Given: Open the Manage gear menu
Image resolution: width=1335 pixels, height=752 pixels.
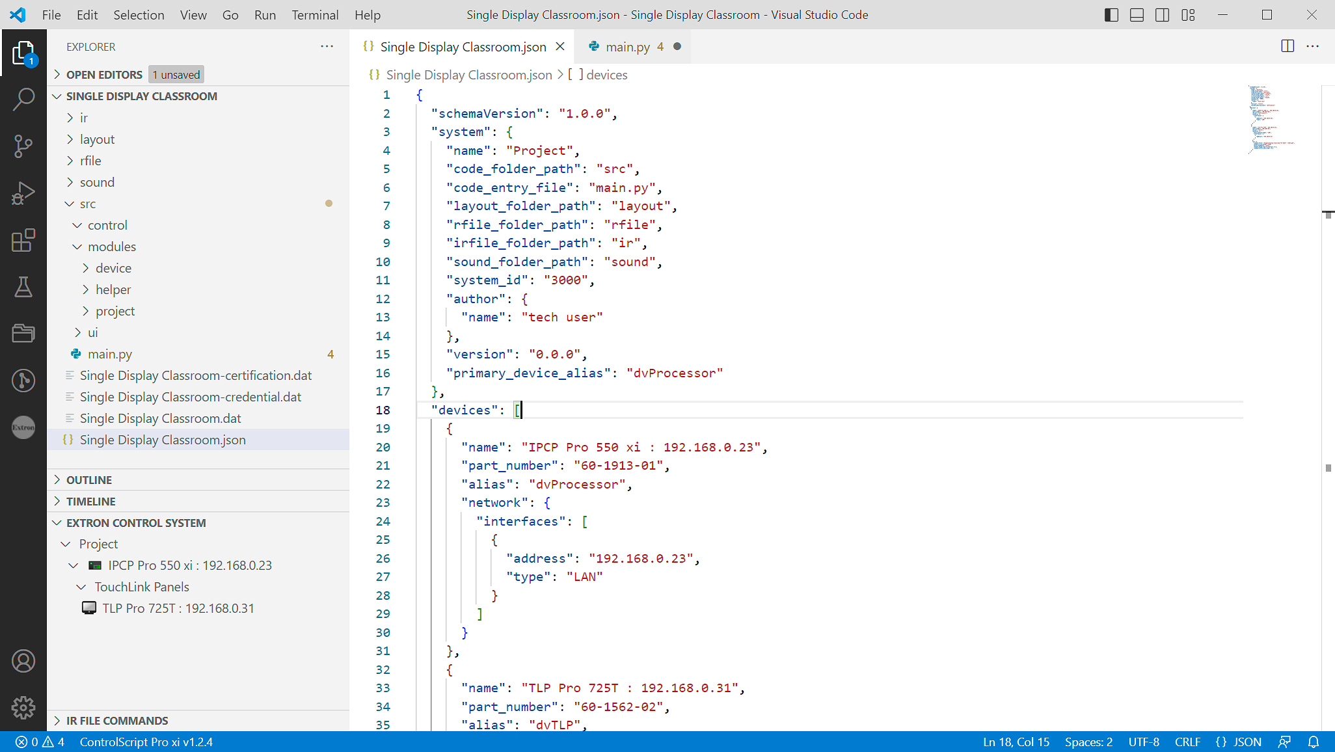Looking at the screenshot, I should click(x=23, y=708).
